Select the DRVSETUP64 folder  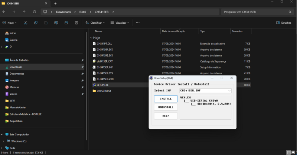tap(104, 91)
